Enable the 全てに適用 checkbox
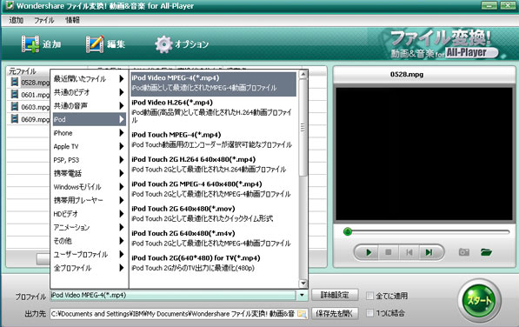The height and width of the screenshot is (327, 519). (369, 296)
